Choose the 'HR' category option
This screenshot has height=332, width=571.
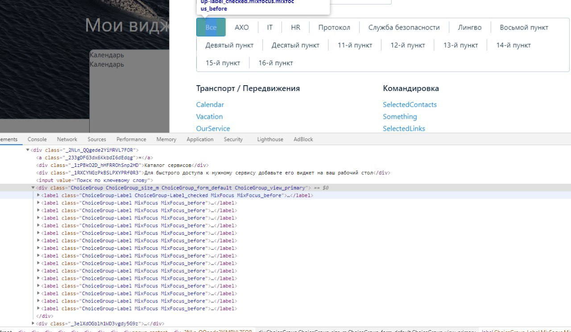[295, 27]
